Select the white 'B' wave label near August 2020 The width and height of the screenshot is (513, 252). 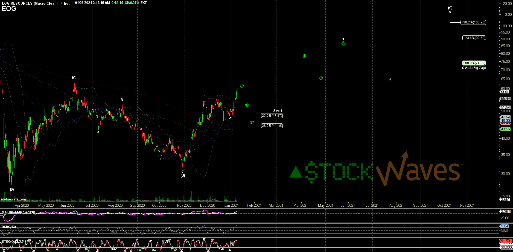click(122, 100)
